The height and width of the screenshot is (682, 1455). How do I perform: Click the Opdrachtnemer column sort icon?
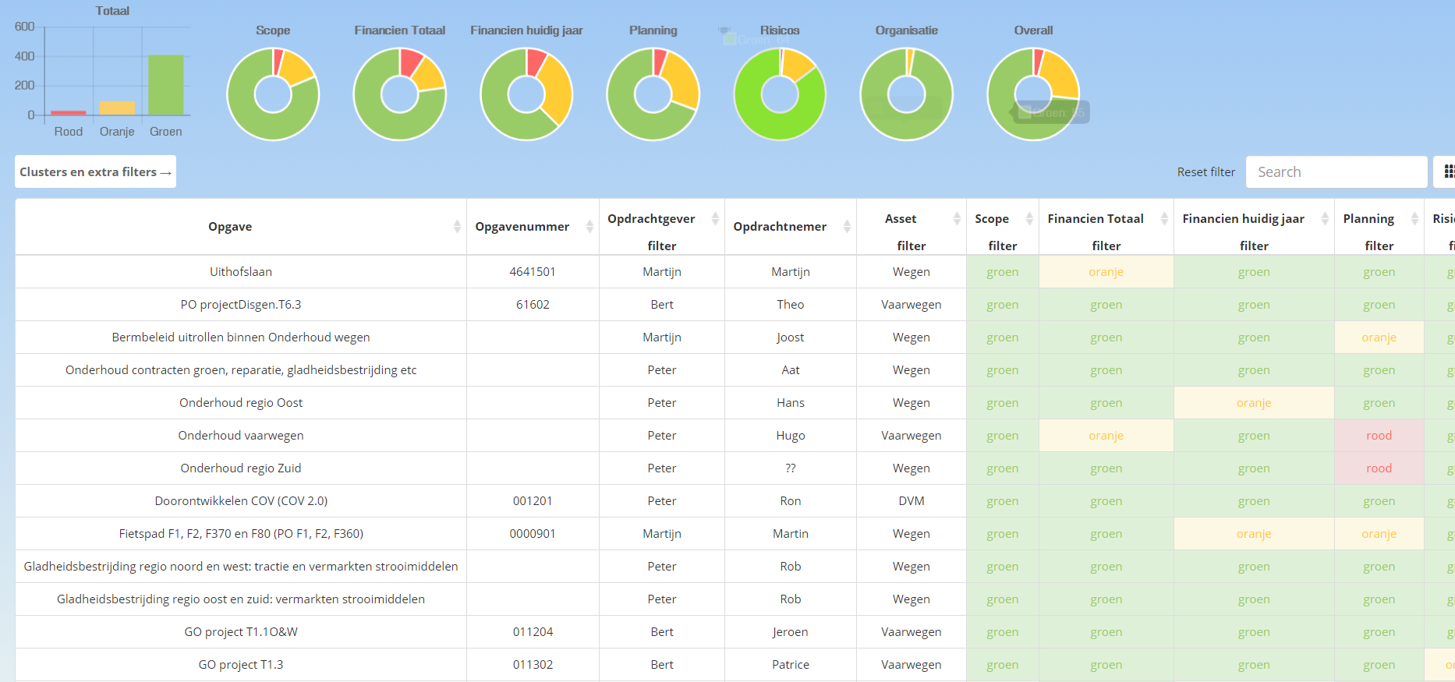click(847, 227)
